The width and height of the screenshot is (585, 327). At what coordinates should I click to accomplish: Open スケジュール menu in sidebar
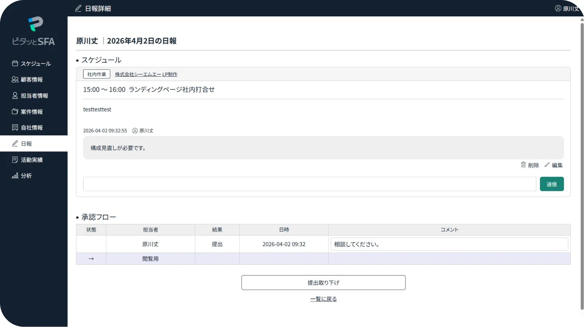coord(34,63)
